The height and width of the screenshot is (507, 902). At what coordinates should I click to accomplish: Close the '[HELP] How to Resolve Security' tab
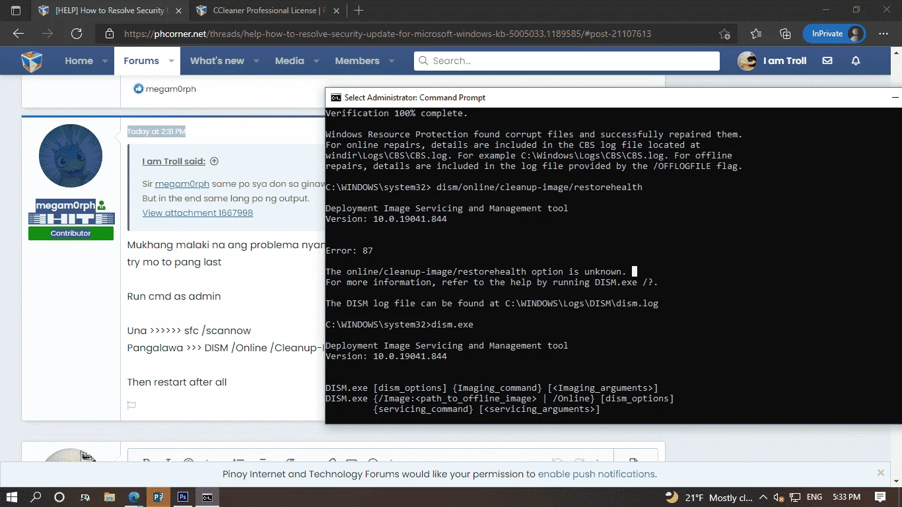pos(178,11)
